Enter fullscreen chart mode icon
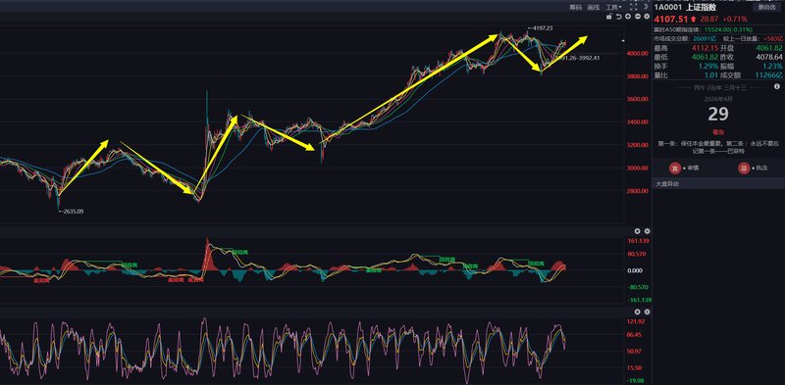785x385 pixels. pos(633,8)
